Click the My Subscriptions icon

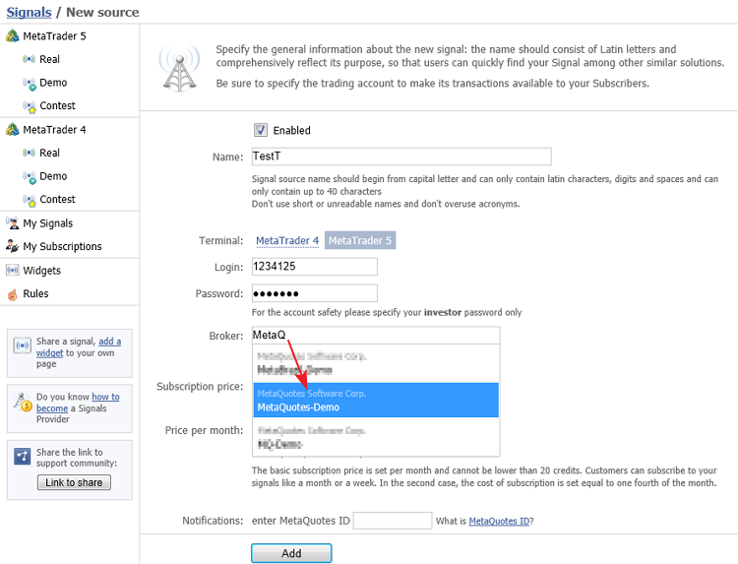click(12, 246)
